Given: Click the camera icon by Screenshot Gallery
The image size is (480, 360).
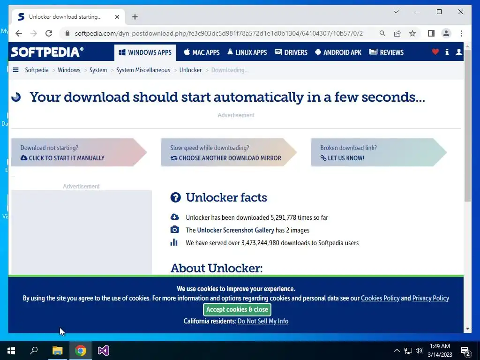Looking at the screenshot, I should [174, 230].
